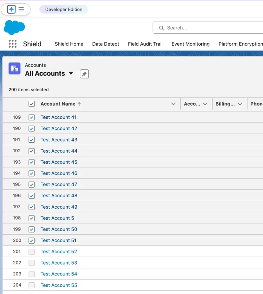Expand the Account Name column menu

click(x=173, y=104)
